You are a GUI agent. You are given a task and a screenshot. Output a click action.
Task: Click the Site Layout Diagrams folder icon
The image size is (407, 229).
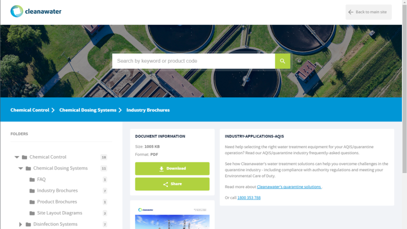(32, 213)
